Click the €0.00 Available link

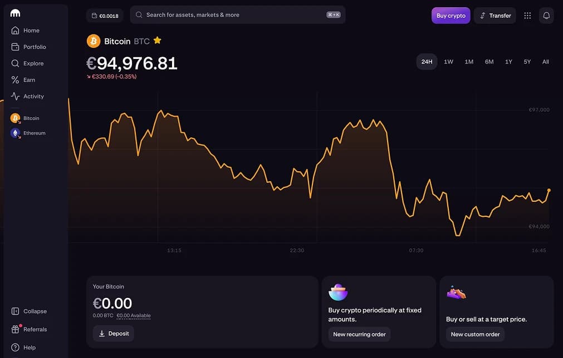[x=134, y=316]
